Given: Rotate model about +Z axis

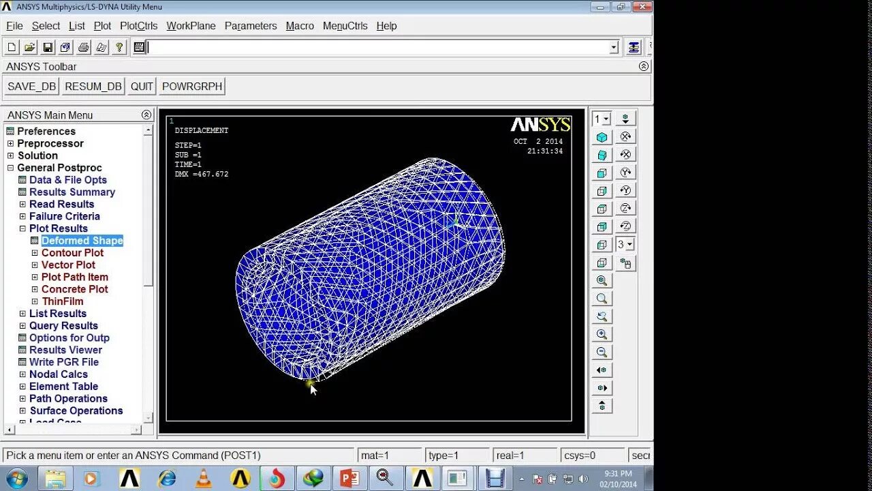Looking at the screenshot, I should pos(625,208).
